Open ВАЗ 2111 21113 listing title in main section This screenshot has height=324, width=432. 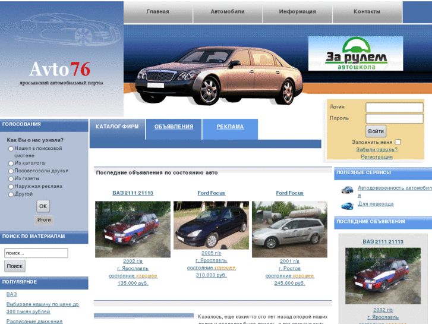click(x=133, y=193)
